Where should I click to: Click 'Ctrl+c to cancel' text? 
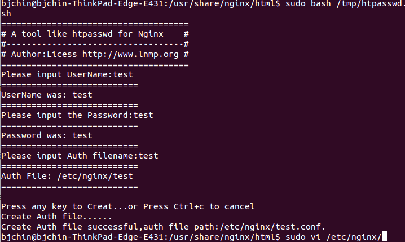214,206
